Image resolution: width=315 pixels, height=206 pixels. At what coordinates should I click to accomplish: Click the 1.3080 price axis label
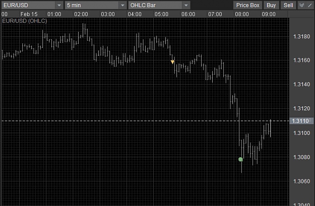[301, 157]
